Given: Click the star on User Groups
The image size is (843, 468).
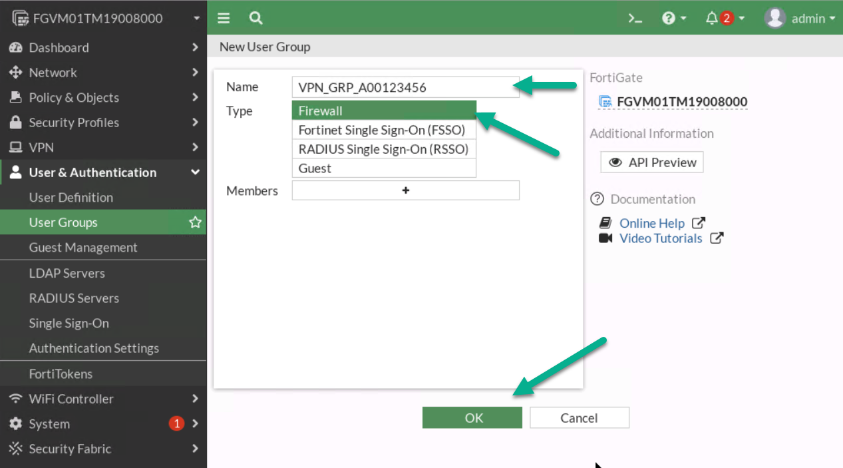Looking at the screenshot, I should [x=195, y=222].
